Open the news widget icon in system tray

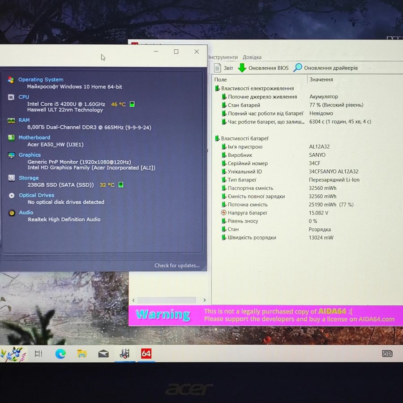point(387,354)
